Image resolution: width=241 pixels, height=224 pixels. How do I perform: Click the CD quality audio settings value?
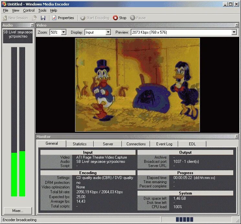tap(105, 178)
